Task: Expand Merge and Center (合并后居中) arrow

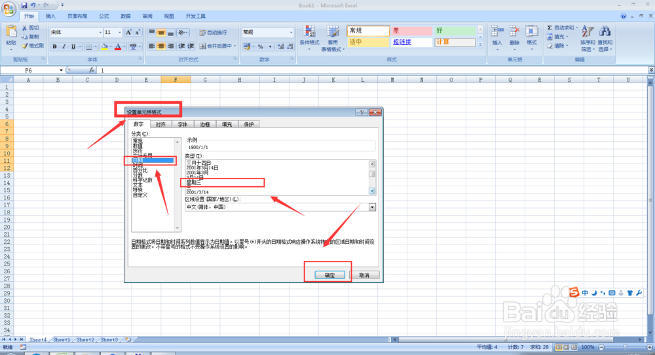Action: click(x=235, y=46)
